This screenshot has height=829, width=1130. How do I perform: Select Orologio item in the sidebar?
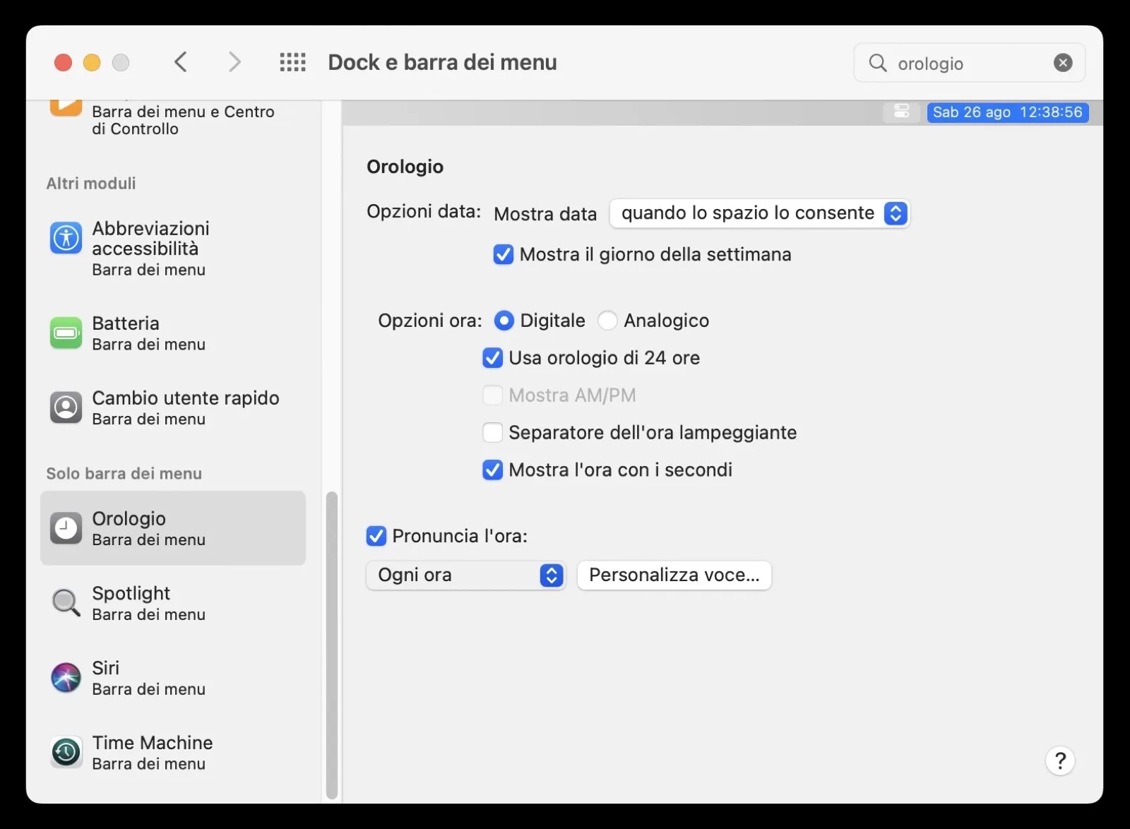point(173,528)
